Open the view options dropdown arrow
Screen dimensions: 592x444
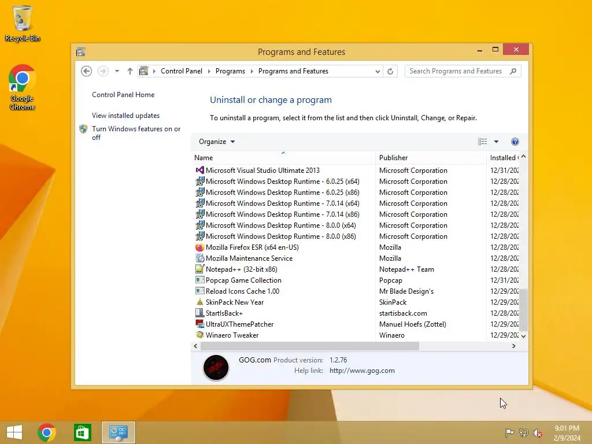point(496,142)
